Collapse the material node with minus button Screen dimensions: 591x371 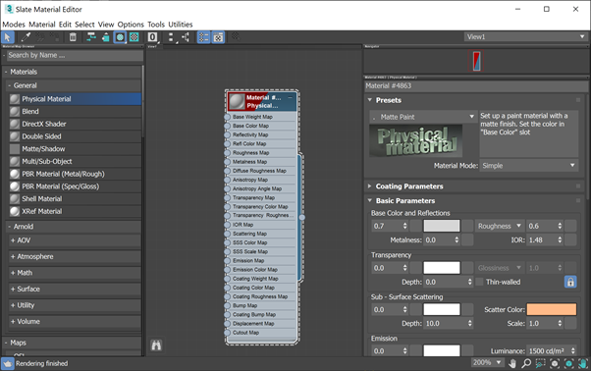point(291,97)
